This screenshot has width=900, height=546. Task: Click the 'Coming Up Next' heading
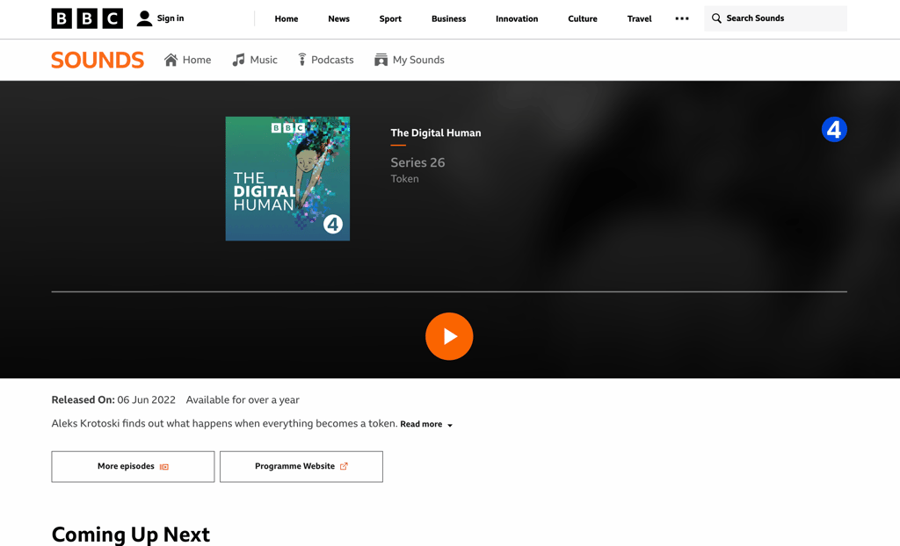point(131,534)
